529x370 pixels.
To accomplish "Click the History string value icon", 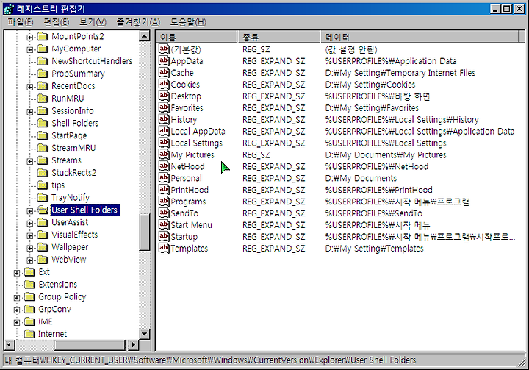I will pos(164,119).
